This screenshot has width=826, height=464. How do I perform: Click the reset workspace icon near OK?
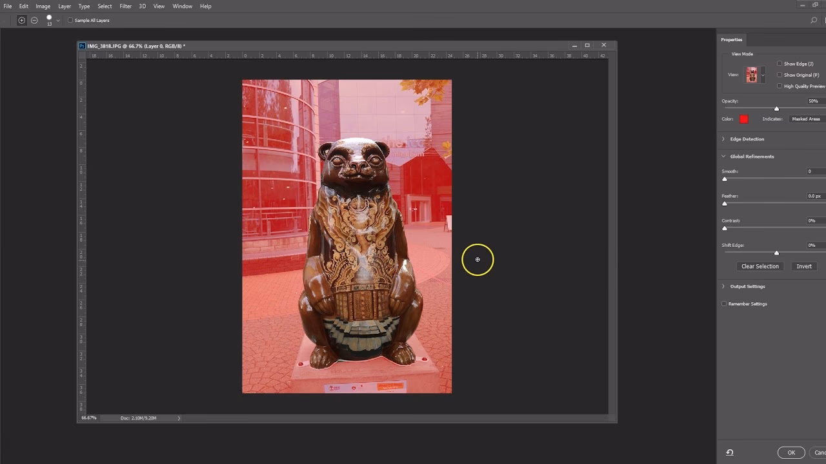(x=730, y=452)
